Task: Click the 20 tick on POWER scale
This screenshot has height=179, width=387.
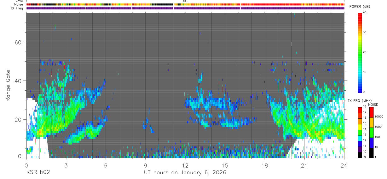Action: (x=365, y=52)
